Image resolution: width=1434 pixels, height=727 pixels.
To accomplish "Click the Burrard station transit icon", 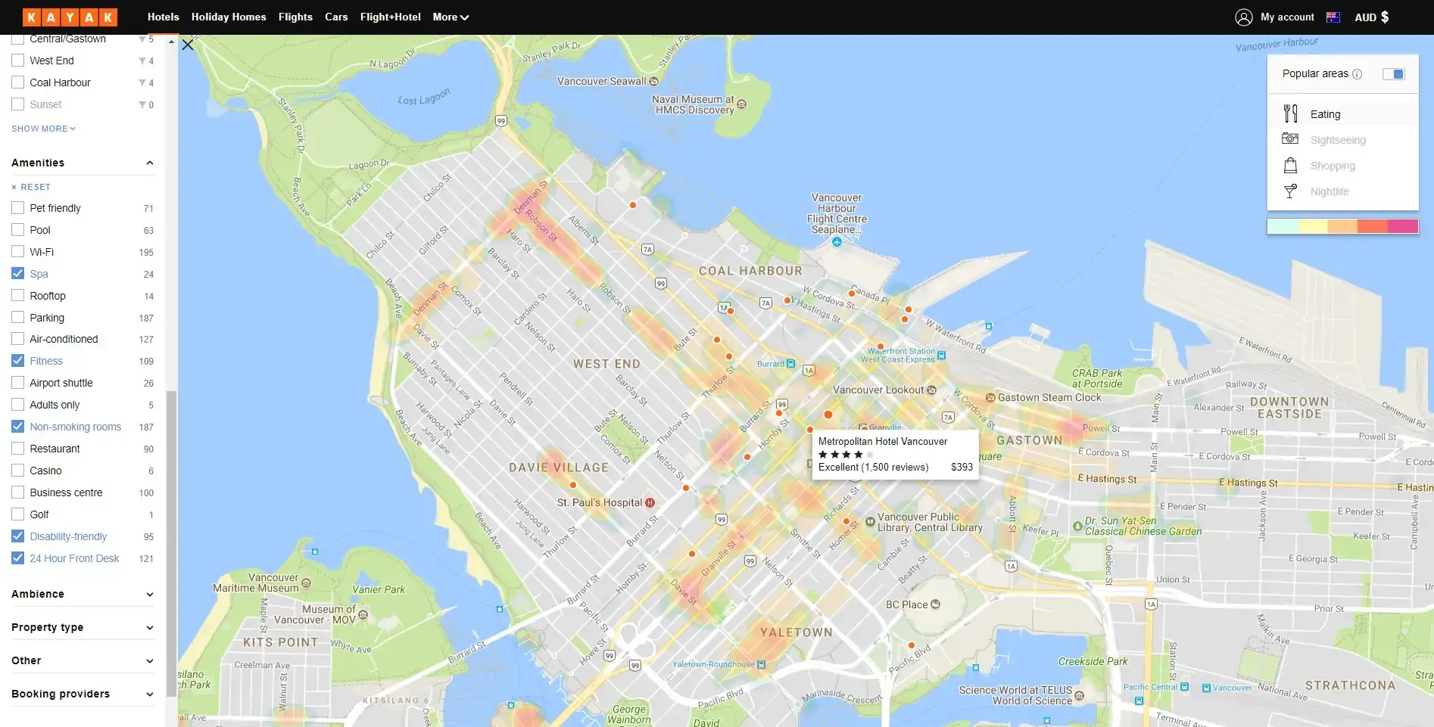I will pos(790,364).
